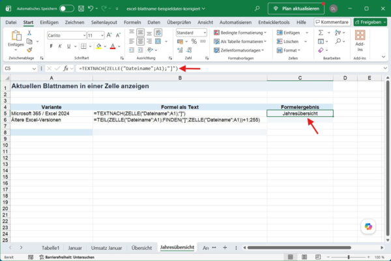The height and width of the screenshot is (261, 391).
Task: Click the percent style icon
Action: (194, 42)
